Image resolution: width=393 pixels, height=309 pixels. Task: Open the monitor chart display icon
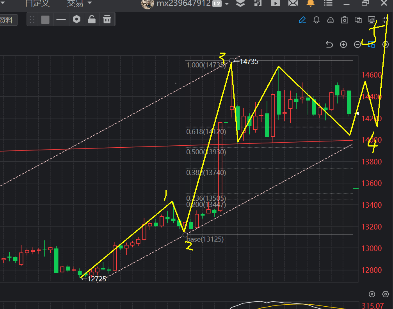coord(372,20)
